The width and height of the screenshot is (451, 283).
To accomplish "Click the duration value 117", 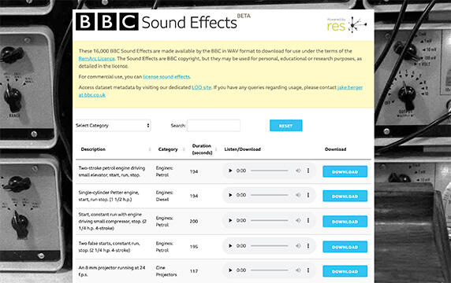I will [194, 271].
